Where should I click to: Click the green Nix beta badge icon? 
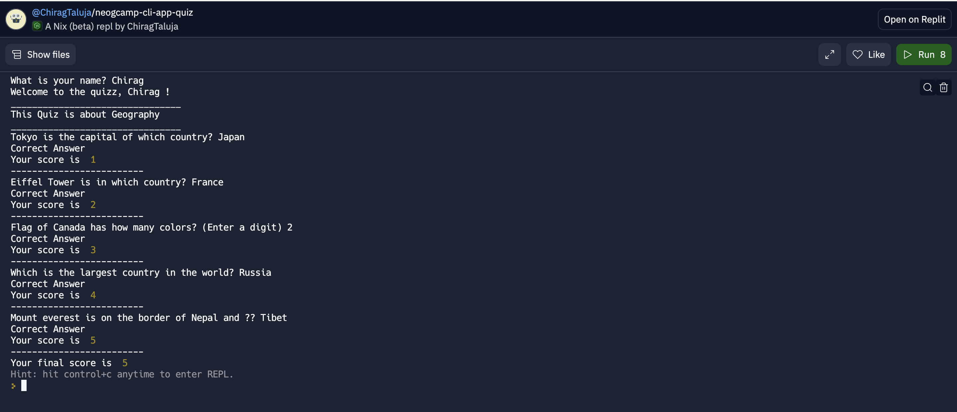pyautogui.click(x=37, y=26)
